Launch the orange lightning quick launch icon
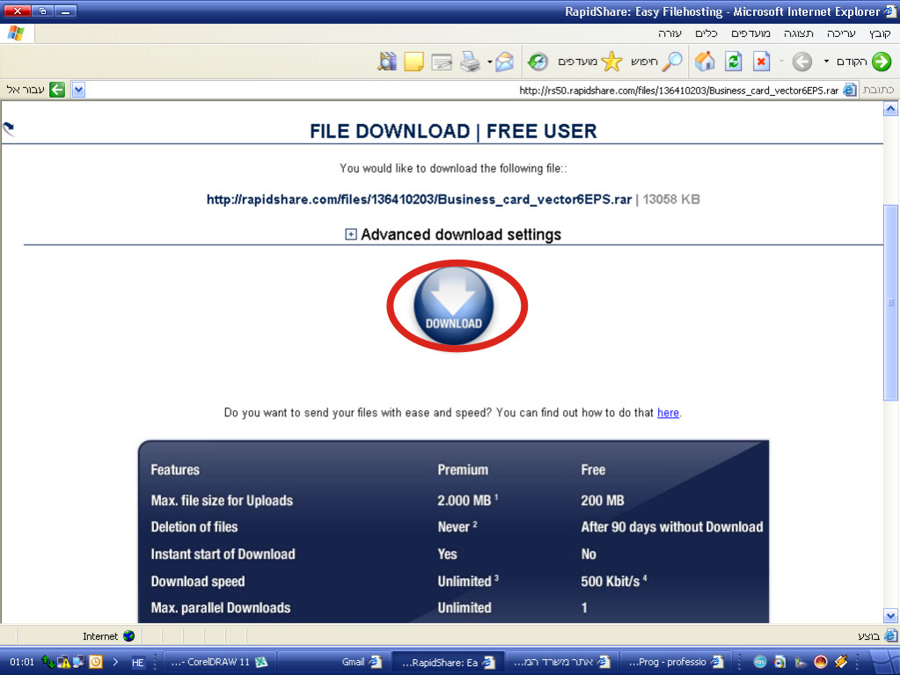 pos(841,662)
